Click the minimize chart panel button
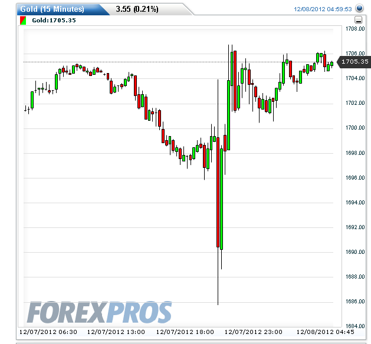 tap(359, 20)
